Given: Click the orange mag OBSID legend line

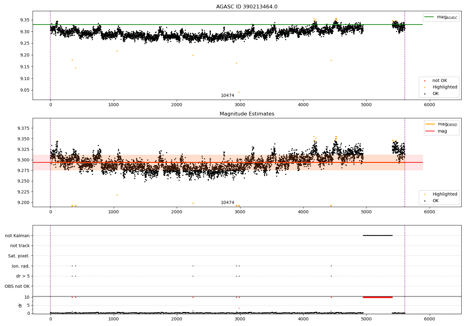Looking at the screenshot, I should click(430, 124).
